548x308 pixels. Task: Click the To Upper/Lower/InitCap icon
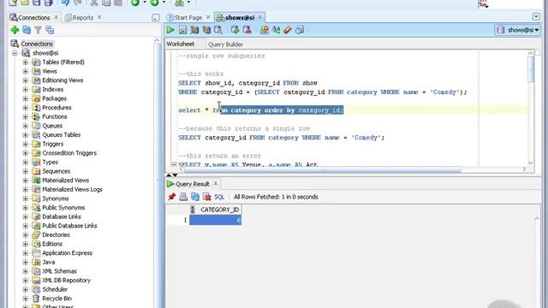[276, 30]
